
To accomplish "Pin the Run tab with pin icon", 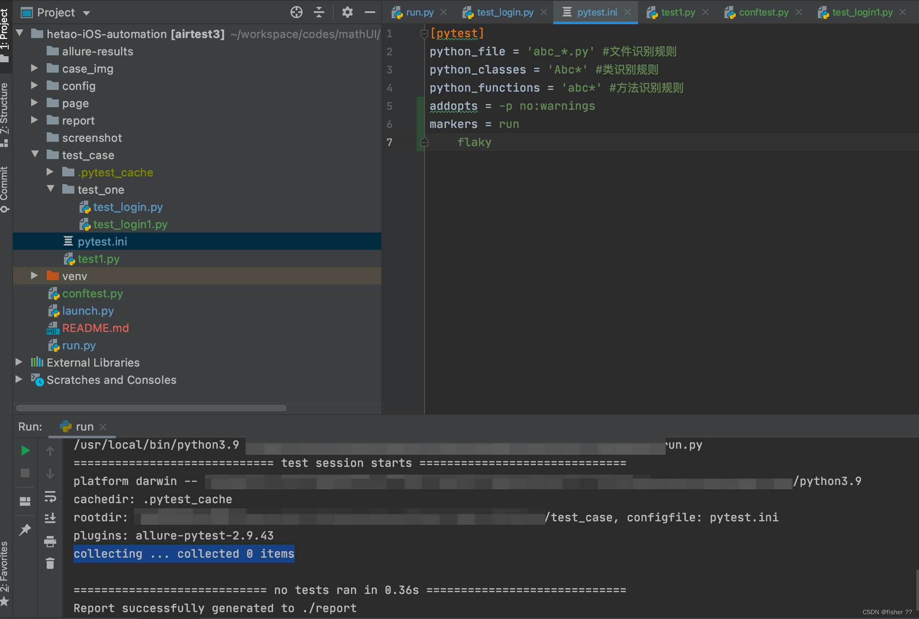I will [x=25, y=529].
